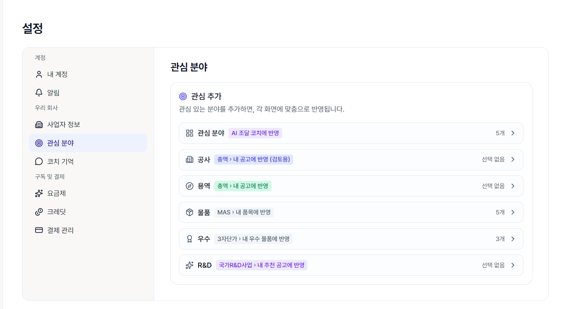Open 결제 관리 settings page

(x=88, y=230)
